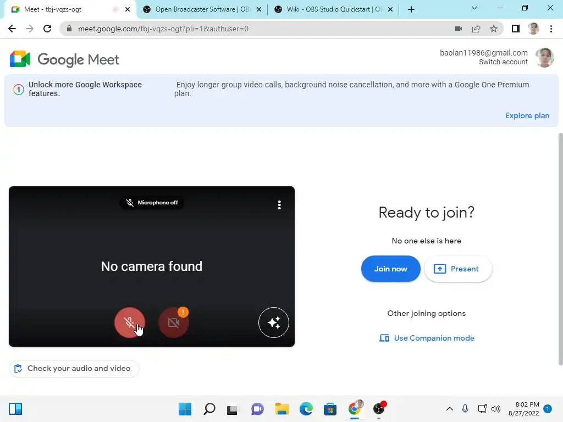Toggle the browser side panel
The image size is (563, 422).
click(516, 29)
